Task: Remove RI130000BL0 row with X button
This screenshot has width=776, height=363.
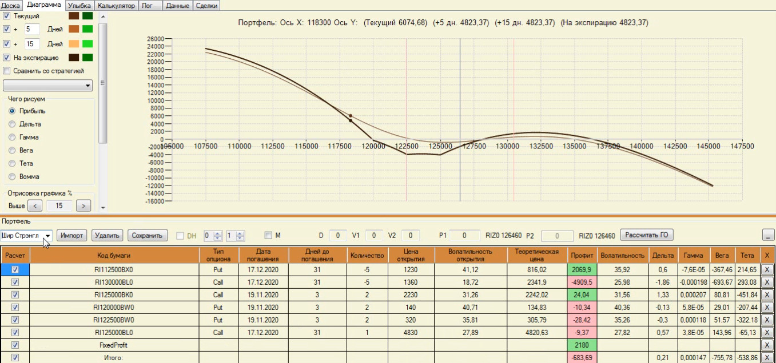Action: pos(767,282)
